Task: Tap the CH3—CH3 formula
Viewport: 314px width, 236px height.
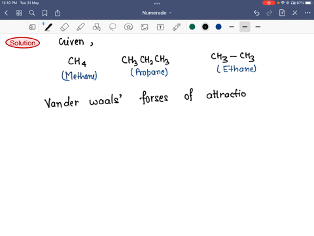Action: (x=233, y=57)
